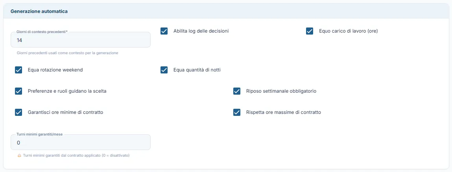This screenshot has height=172, width=452.
Task: Click into the Turni minimi garantiti/mese field
Action: point(80,142)
